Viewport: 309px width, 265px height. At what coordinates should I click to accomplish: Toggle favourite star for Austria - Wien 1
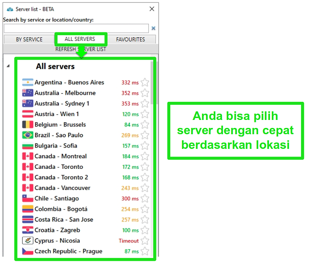click(x=145, y=114)
